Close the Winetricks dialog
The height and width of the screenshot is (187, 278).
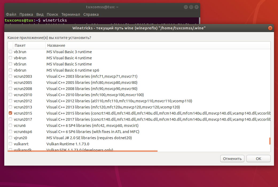270,28
